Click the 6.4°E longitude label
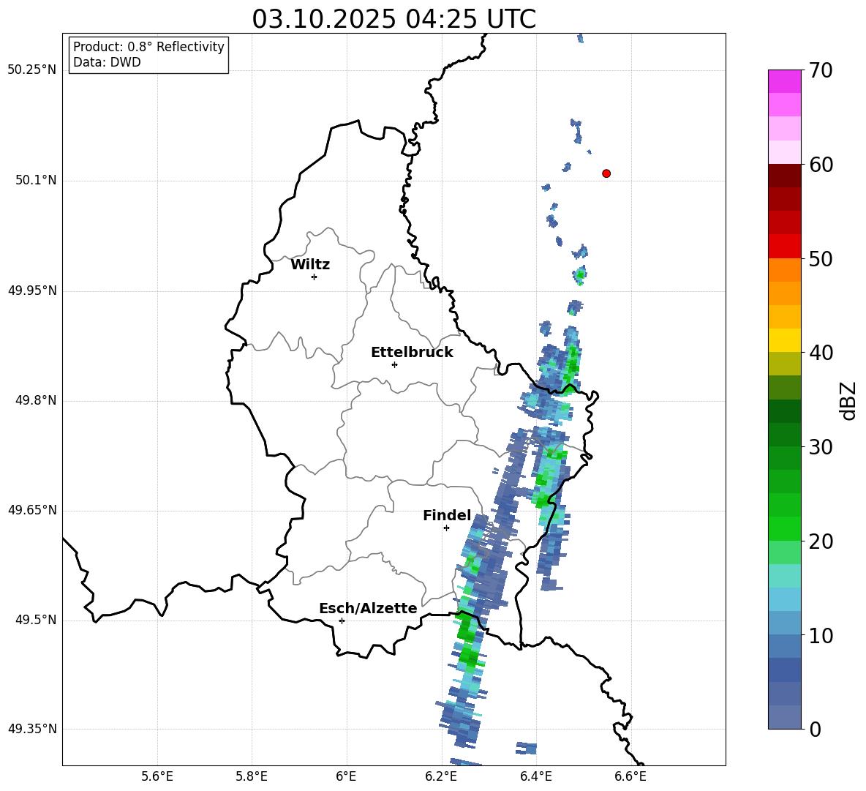This screenshot has height=791, width=866. (x=535, y=776)
